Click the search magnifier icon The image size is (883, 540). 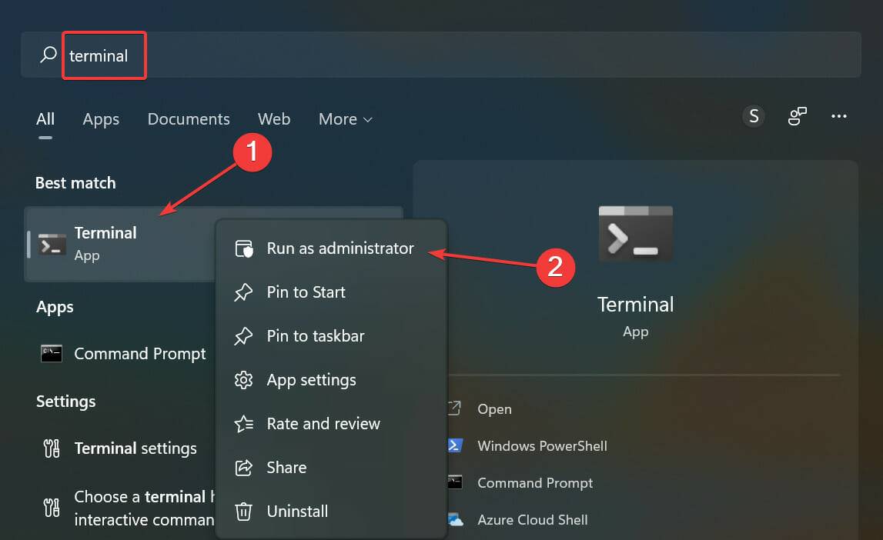(x=46, y=55)
